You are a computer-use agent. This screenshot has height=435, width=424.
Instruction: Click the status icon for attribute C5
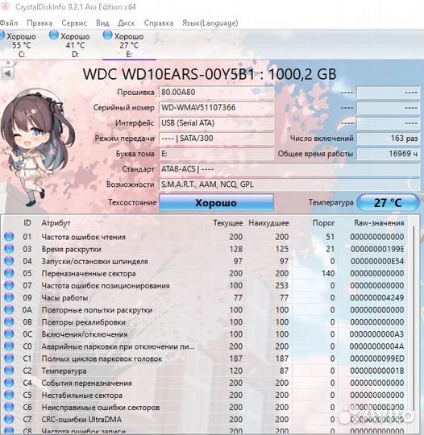point(9,395)
